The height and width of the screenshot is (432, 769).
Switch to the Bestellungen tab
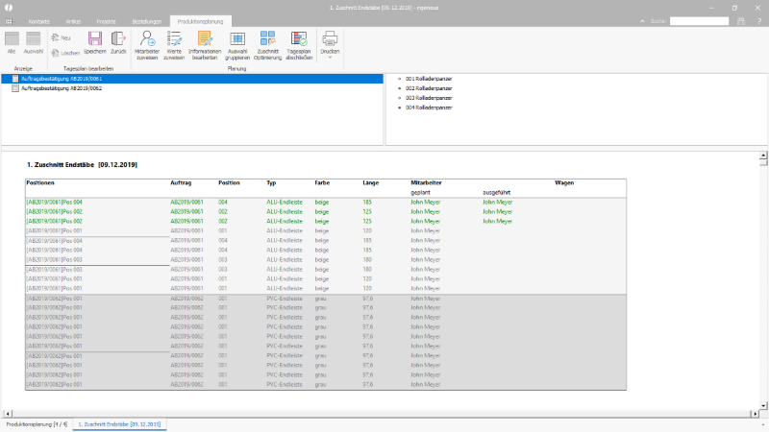pyautogui.click(x=147, y=21)
